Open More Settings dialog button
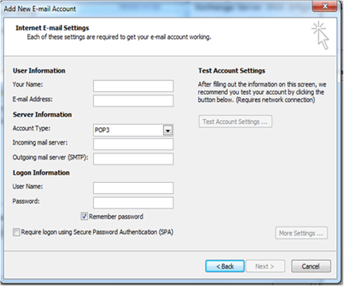345x287 pixels. click(301, 233)
